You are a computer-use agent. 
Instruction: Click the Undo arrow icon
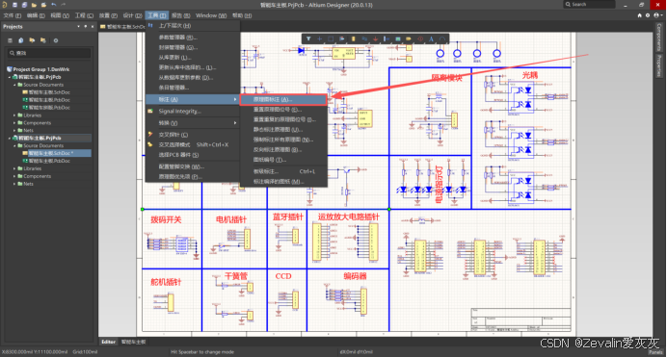[54, 5]
